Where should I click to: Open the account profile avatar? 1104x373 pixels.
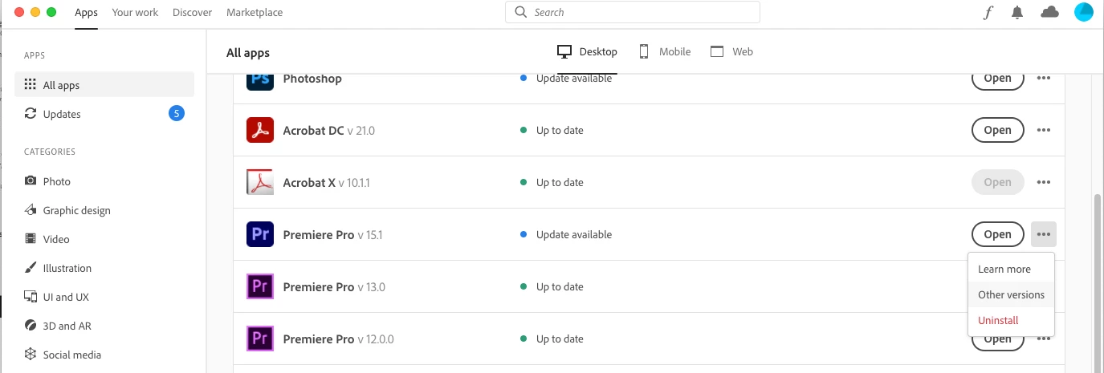[x=1084, y=12]
